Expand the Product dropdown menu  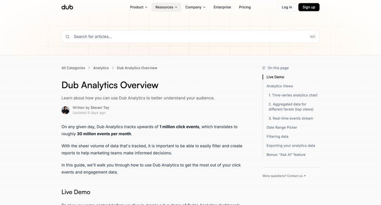[139, 7]
